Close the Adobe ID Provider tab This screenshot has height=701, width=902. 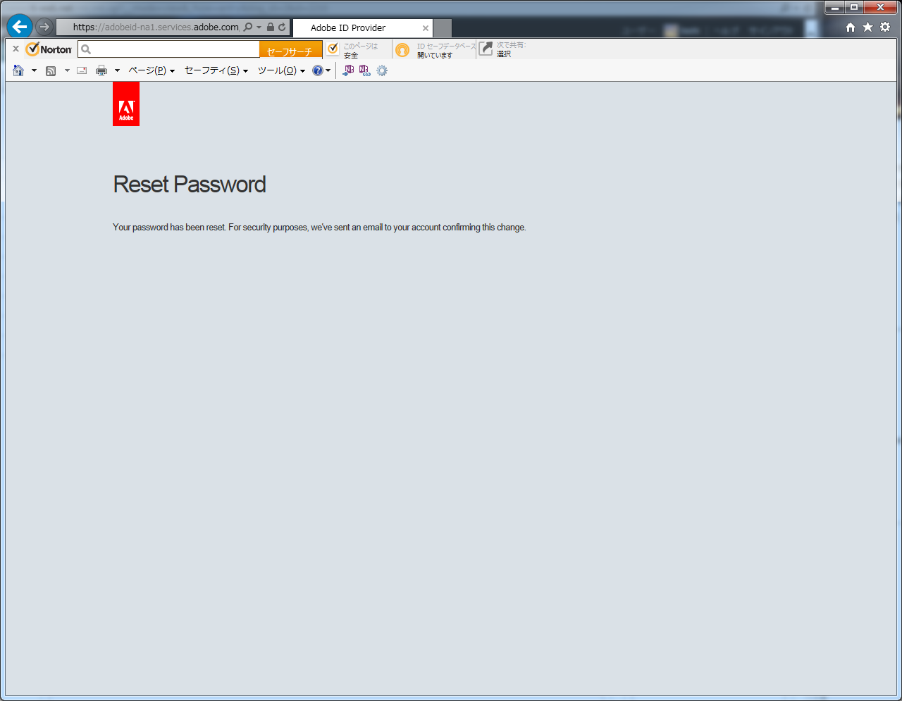coord(426,28)
